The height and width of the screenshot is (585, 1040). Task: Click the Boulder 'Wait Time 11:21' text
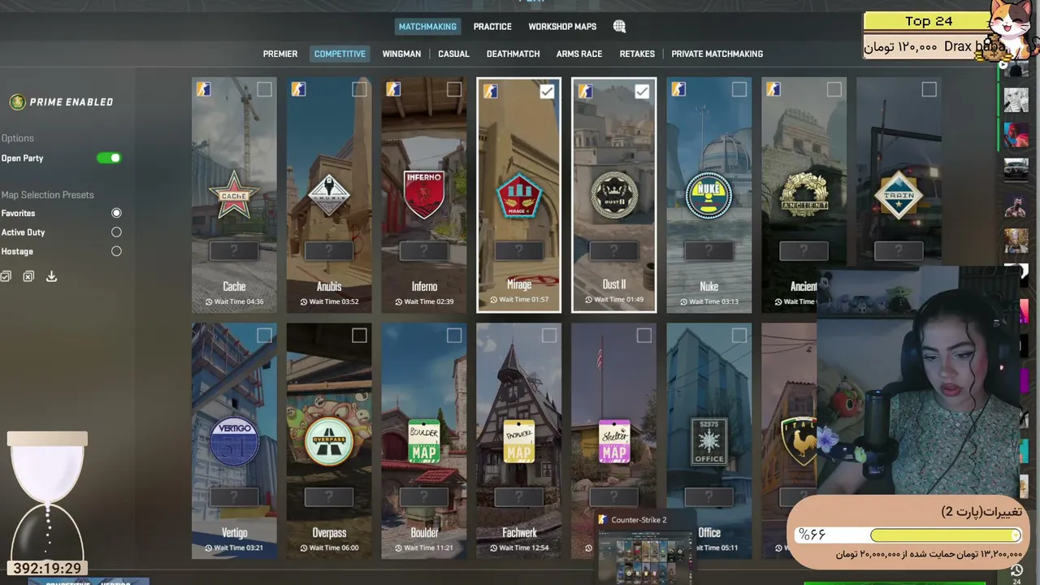[424, 548]
